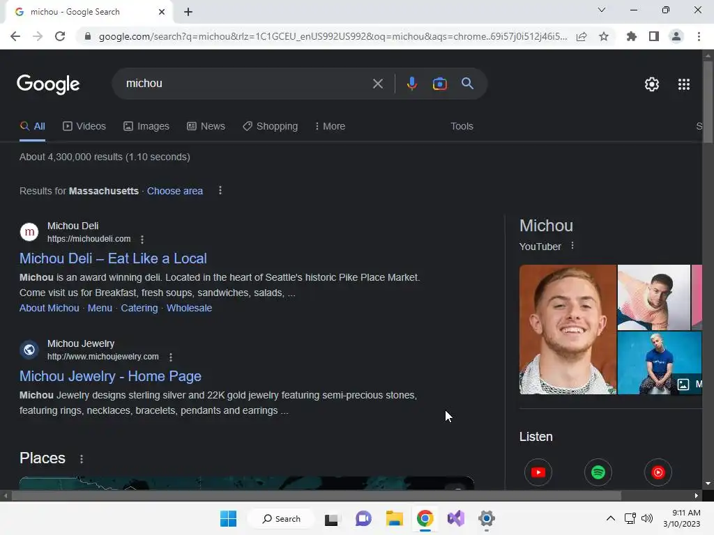The width and height of the screenshot is (714, 535).
Task: Open the tab search chevron
Action: (601, 10)
